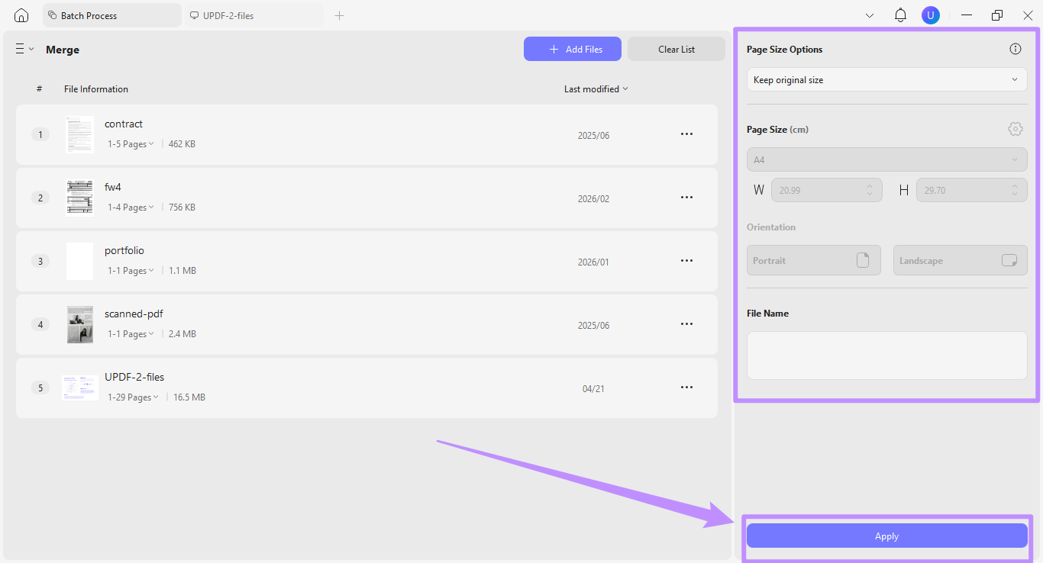This screenshot has height=563, width=1043.
Task: Select the contract file thumbnail
Action: pyautogui.click(x=79, y=134)
